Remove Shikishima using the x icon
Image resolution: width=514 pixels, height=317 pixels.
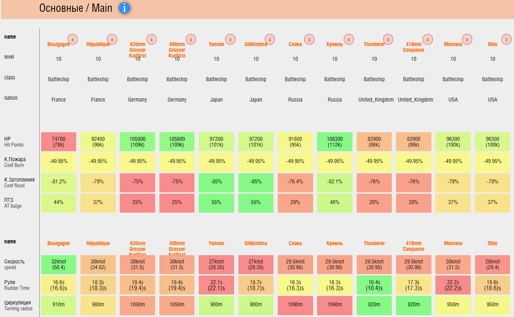[270, 39]
